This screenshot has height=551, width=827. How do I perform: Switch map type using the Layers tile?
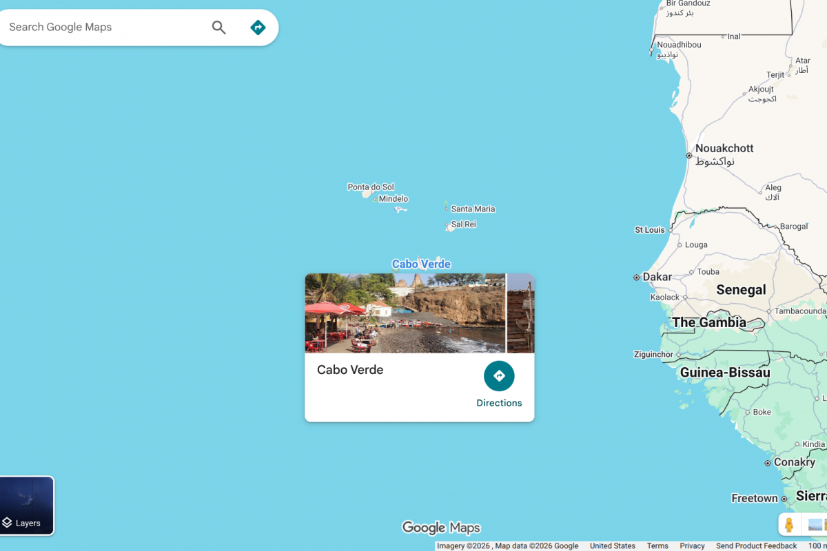(26, 506)
